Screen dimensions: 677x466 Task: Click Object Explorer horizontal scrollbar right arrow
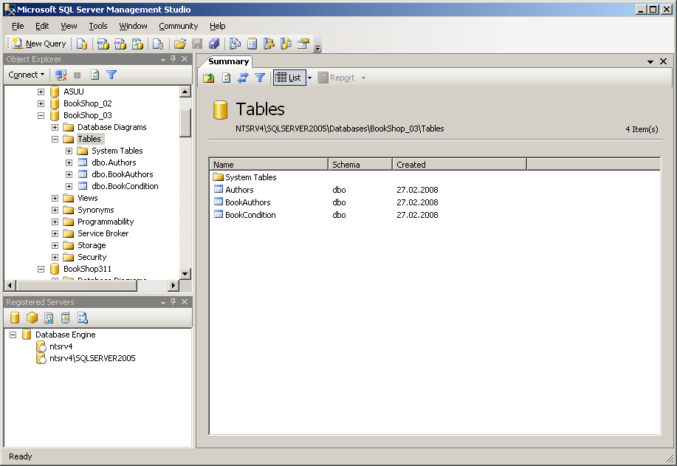coord(173,285)
